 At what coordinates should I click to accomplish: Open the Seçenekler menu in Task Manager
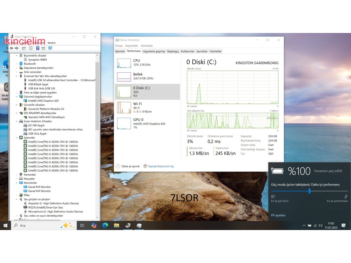132,46
